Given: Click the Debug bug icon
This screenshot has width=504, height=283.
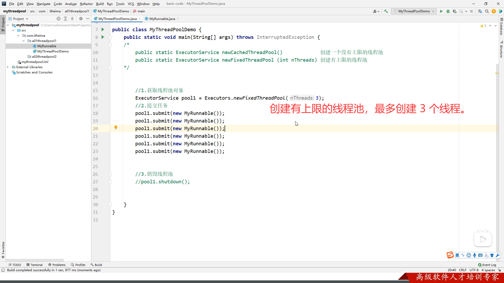Looking at the screenshot, I should (448, 11).
